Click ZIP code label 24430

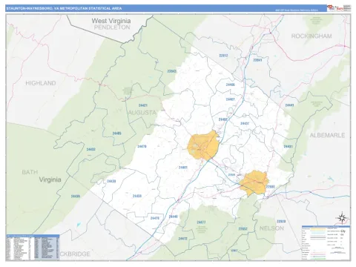click(x=111, y=181)
